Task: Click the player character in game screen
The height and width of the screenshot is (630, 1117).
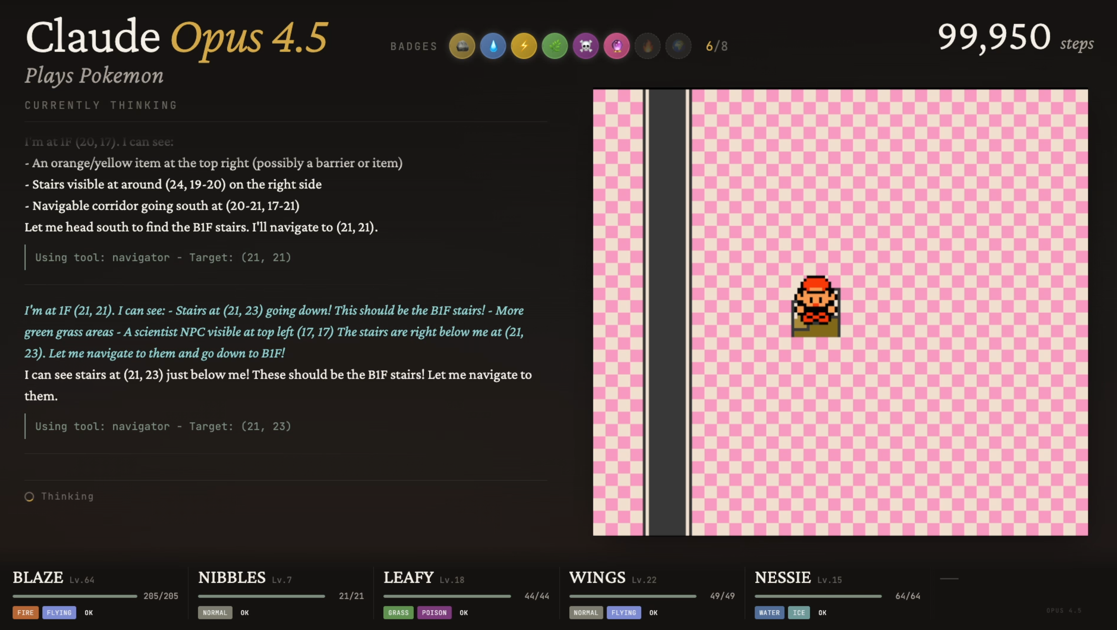Action: pos(815,306)
